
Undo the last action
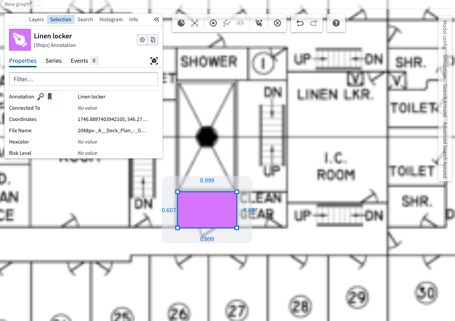[x=300, y=23]
